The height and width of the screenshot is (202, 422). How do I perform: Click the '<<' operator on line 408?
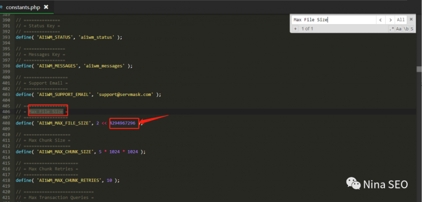tap(104, 123)
